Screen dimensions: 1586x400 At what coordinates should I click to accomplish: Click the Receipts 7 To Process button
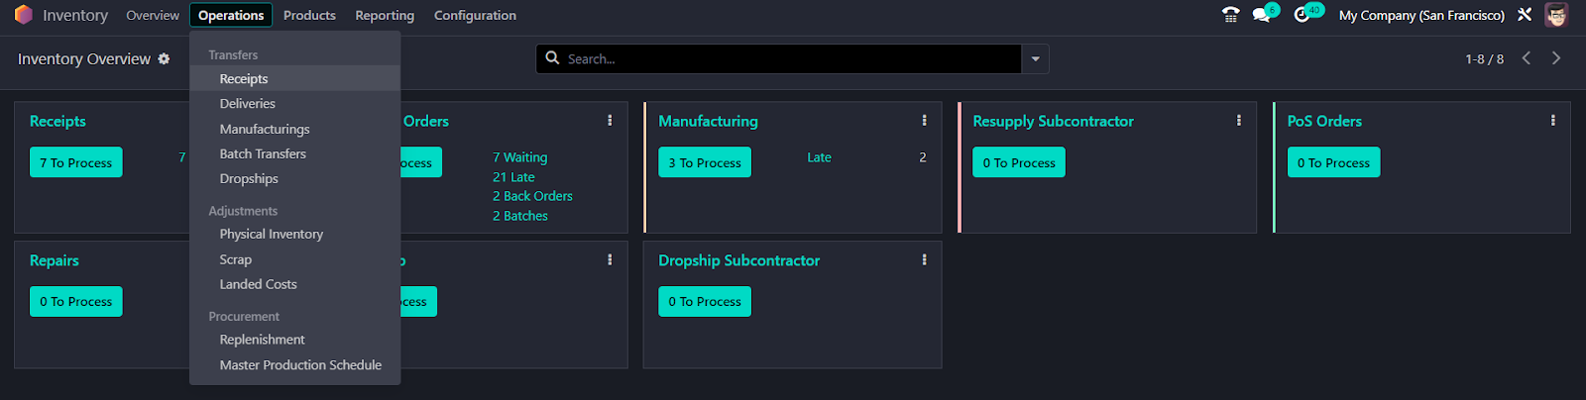pos(76,162)
